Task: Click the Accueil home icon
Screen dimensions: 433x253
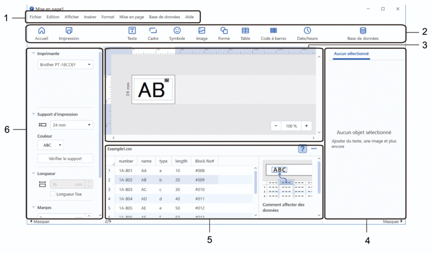Action: tap(41, 31)
